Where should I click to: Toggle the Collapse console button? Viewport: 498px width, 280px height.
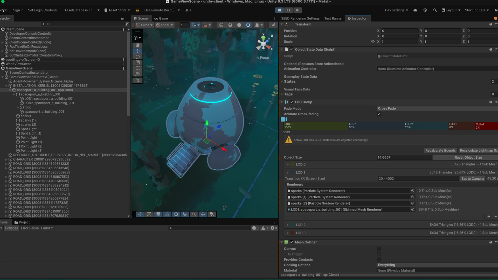[x=11, y=228]
